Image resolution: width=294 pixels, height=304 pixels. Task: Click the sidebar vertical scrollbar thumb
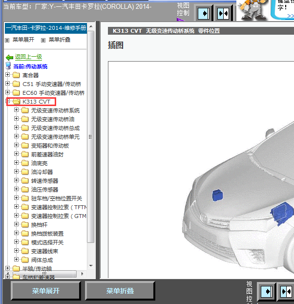91,137
